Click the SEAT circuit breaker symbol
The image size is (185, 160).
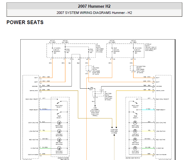(112, 50)
